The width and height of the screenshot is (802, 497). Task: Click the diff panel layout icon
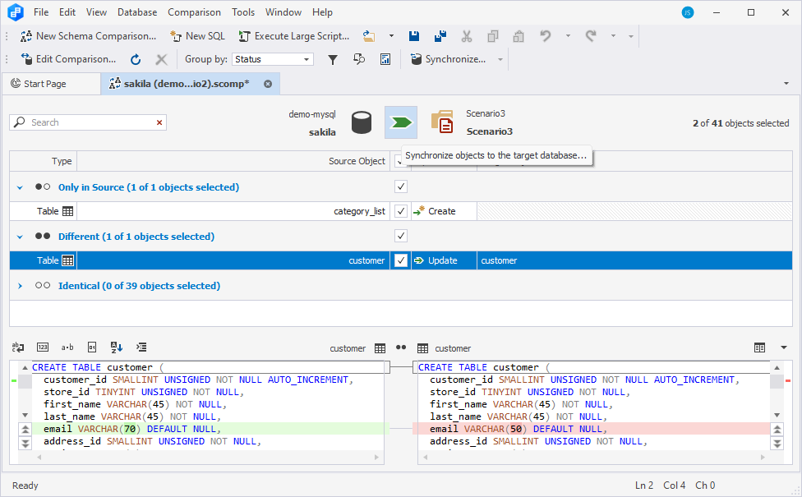[759, 347]
